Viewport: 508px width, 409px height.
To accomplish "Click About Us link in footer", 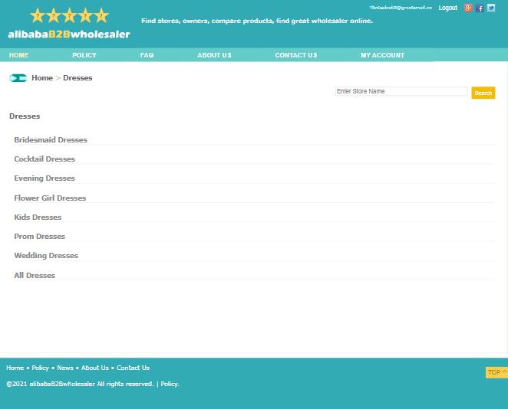I will (x=95, y=368).
